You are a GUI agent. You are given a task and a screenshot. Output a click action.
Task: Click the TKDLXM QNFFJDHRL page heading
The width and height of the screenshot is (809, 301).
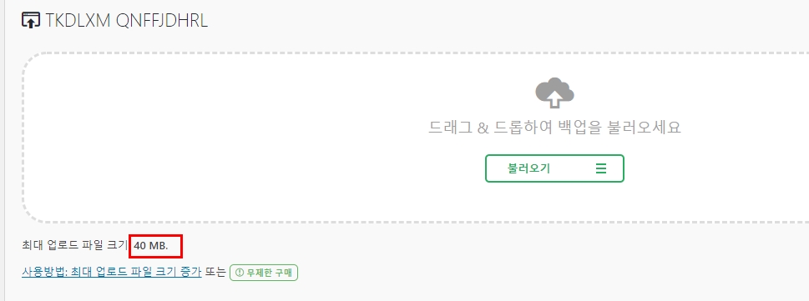[x=126, y=21]
